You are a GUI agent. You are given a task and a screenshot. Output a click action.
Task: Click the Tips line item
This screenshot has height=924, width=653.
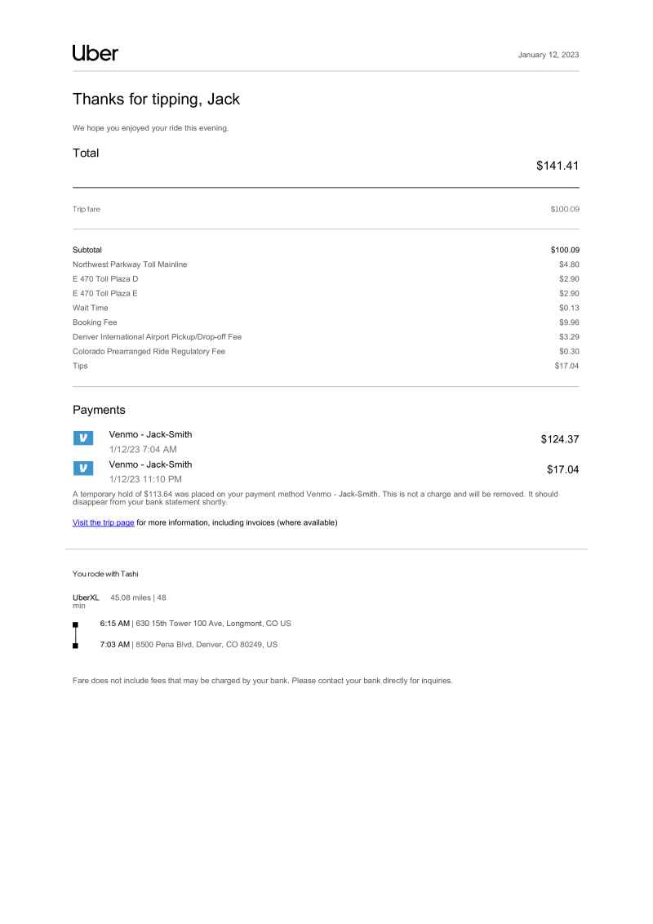click(80, 366)
